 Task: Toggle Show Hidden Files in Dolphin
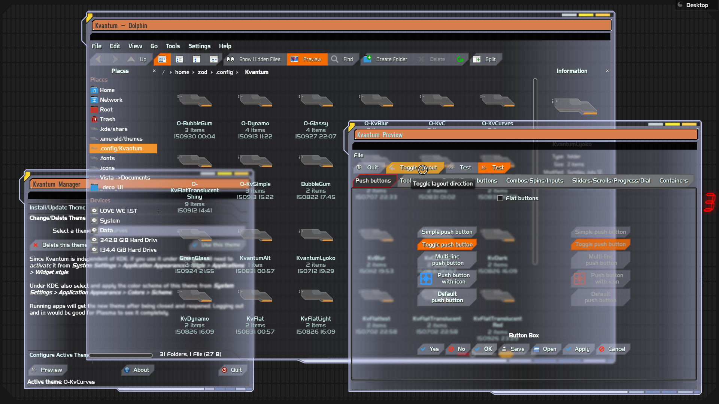(x=254, y=59)
